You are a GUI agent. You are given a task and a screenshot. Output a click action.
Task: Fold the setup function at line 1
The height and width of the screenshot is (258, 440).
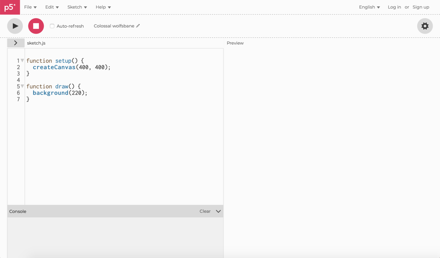[22, 61]
